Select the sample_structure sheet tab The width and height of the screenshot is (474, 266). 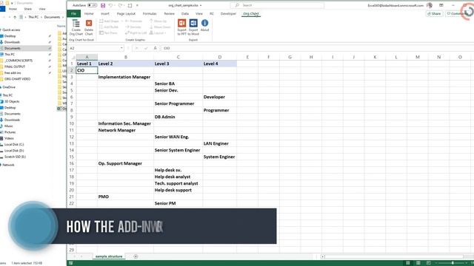(109, 256)
